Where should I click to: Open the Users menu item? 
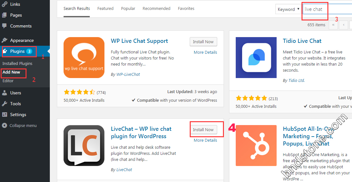pyautogui.click(x=15, y=93)
